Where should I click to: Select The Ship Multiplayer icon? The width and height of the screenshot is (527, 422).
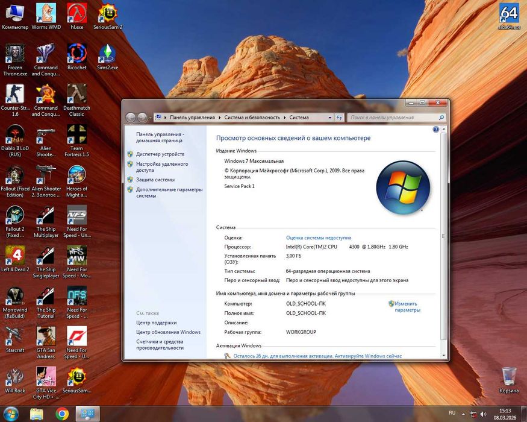(46, 221)
